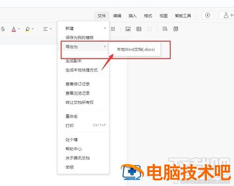Apply the red font color
The image size is (234, 186).
tap(14, 29)
